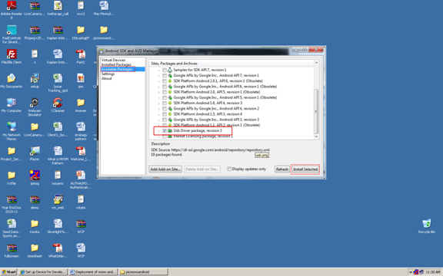Click the package list scroll-down arrow

tap(316, 136)
